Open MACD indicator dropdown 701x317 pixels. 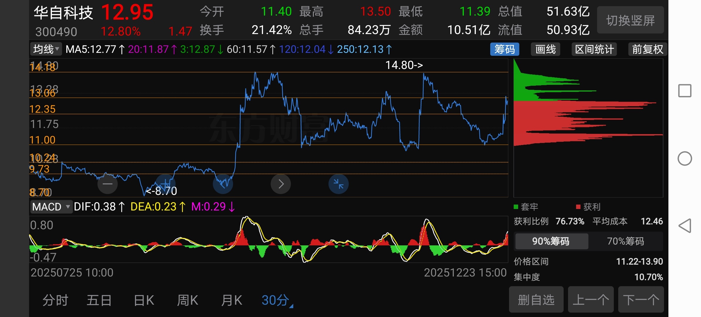click(51, 207)
